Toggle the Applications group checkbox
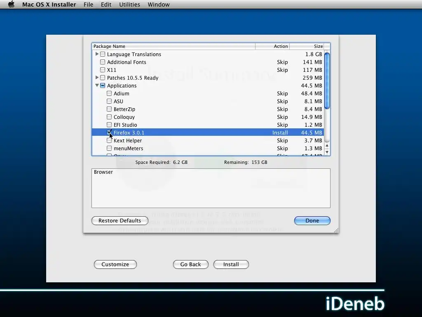Screen dimensions: 422x317 [103, 85]
